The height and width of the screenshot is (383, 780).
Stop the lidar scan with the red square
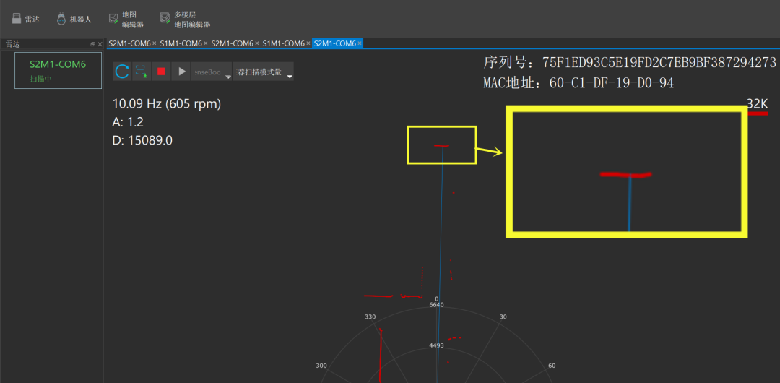coord(161,72)
